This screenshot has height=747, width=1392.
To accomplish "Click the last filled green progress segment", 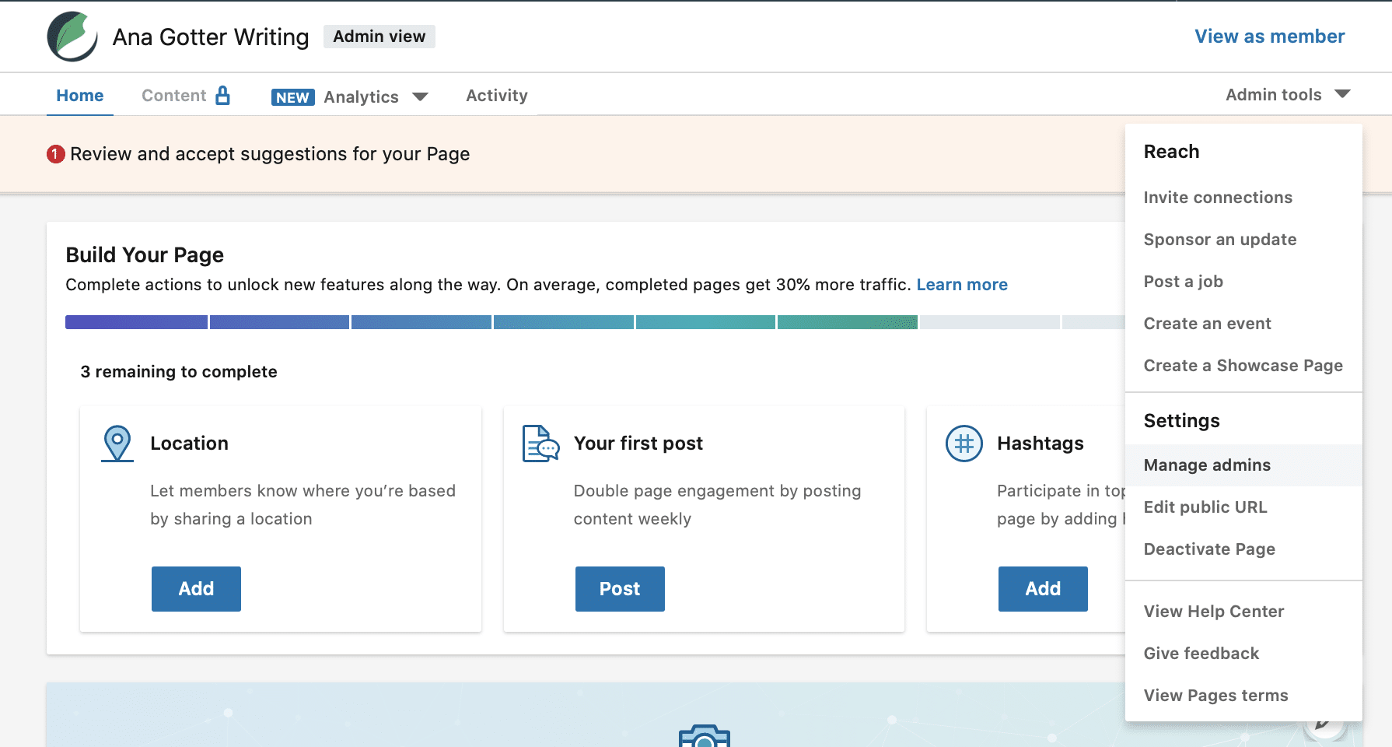I will 848,322.
